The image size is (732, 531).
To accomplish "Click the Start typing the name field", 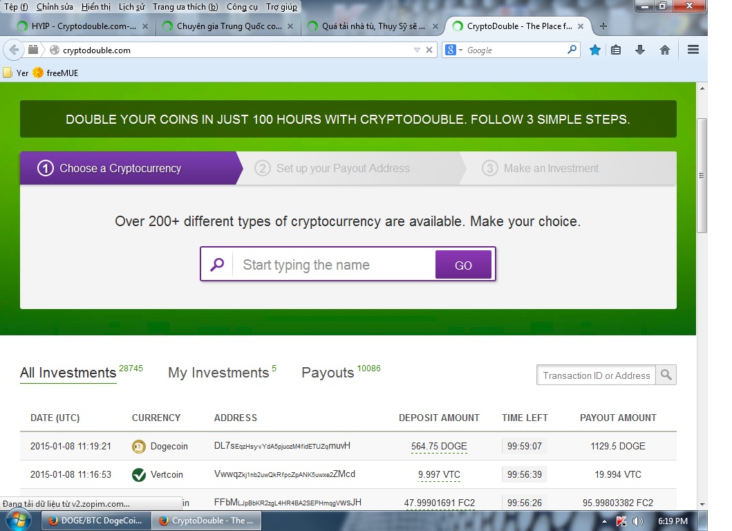I will click(x=334, y=265).
